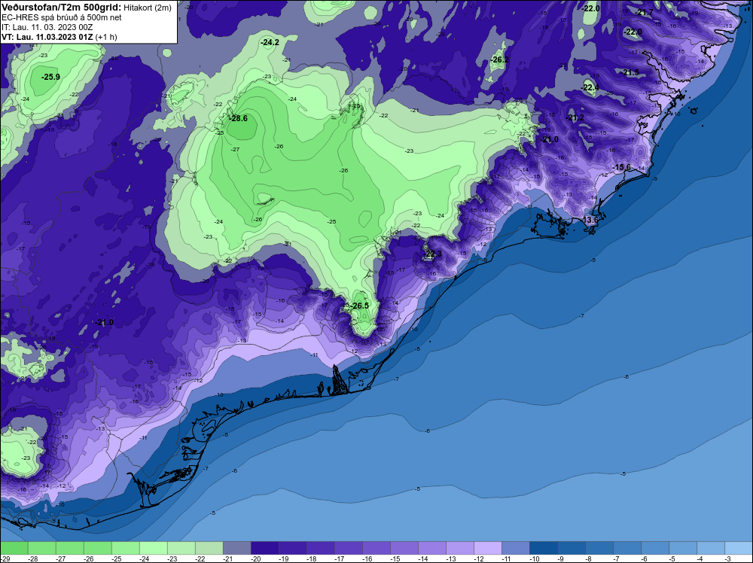This screenshot has height=563, width=753.
Task: Click the '-3' label on the legend scale
Action: [728, 558]
